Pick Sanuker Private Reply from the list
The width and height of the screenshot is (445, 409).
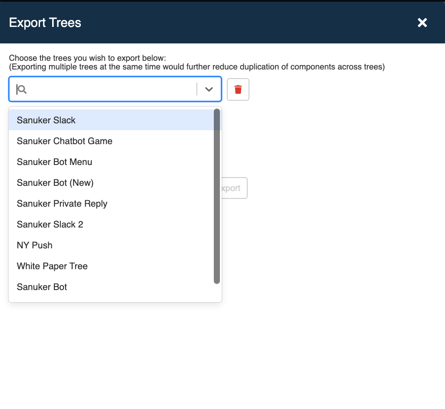click(x=62, y=203)
